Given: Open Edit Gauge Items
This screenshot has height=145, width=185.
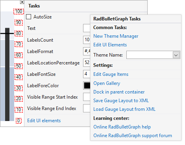Looking at the screenshot, I should 111,74.
